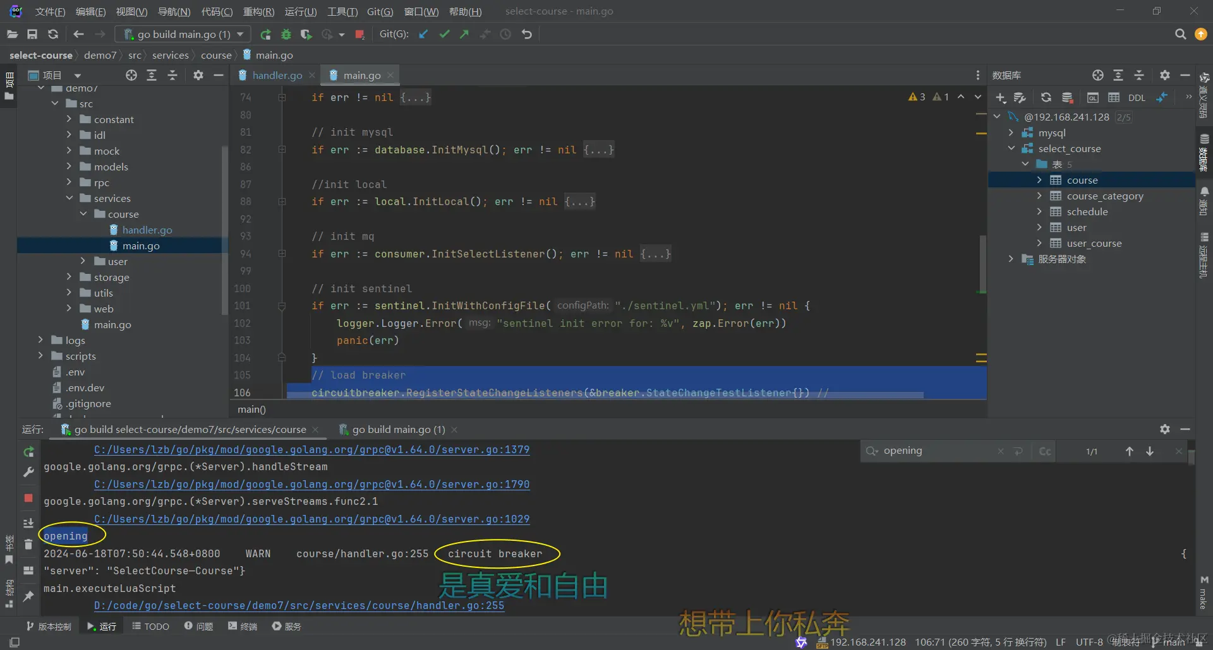
Task: Select user_course table in database
Action: 1094,243
